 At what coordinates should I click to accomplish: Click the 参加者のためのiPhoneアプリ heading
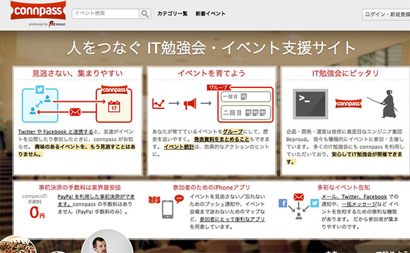coord(211,188)
